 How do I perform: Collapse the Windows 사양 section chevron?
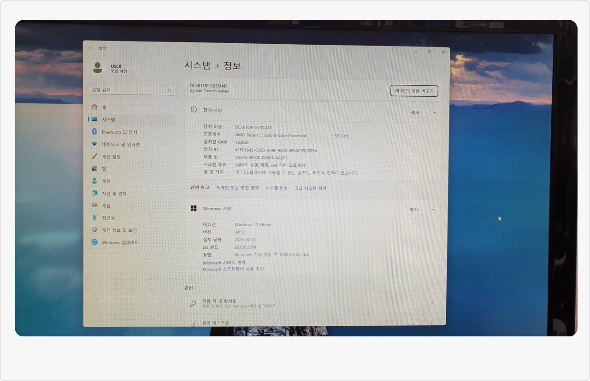click(x=433, y=210)
